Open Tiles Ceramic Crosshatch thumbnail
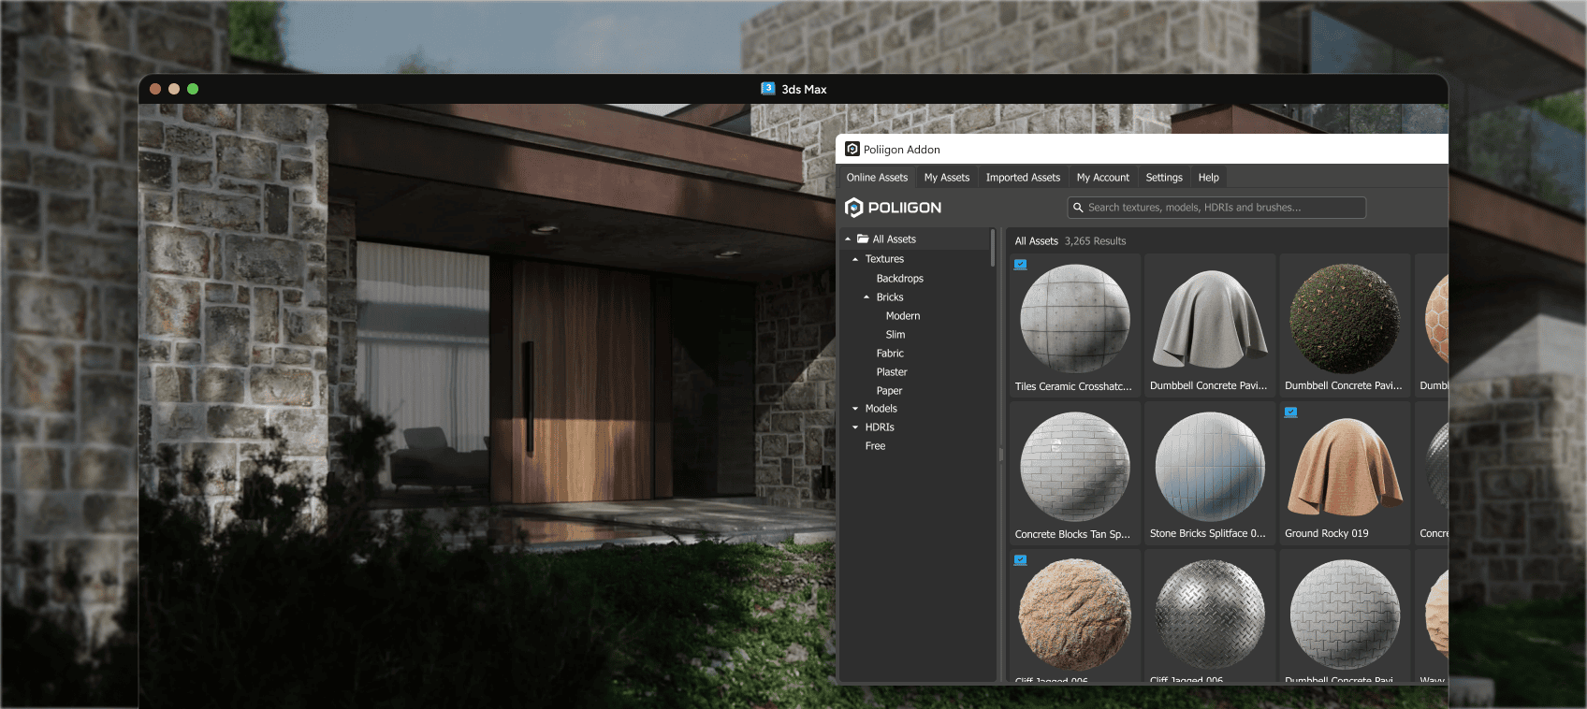Viewport: 1587px width, 709px height. [x=1075, y=319]
